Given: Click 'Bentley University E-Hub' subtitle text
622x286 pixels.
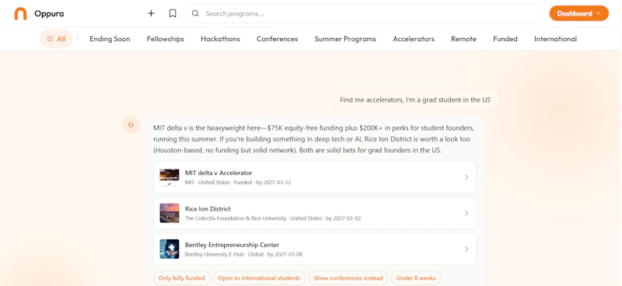Looking at the screenshot, I should (215, 254).
